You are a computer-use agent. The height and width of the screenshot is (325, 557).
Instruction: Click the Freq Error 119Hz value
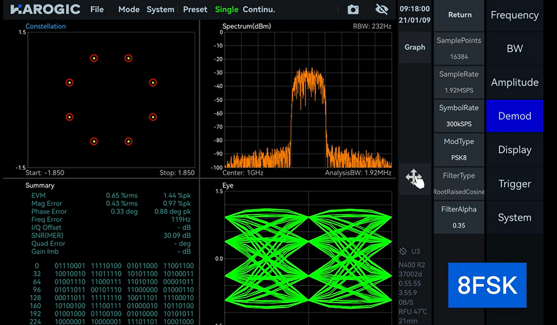(181, 220)
